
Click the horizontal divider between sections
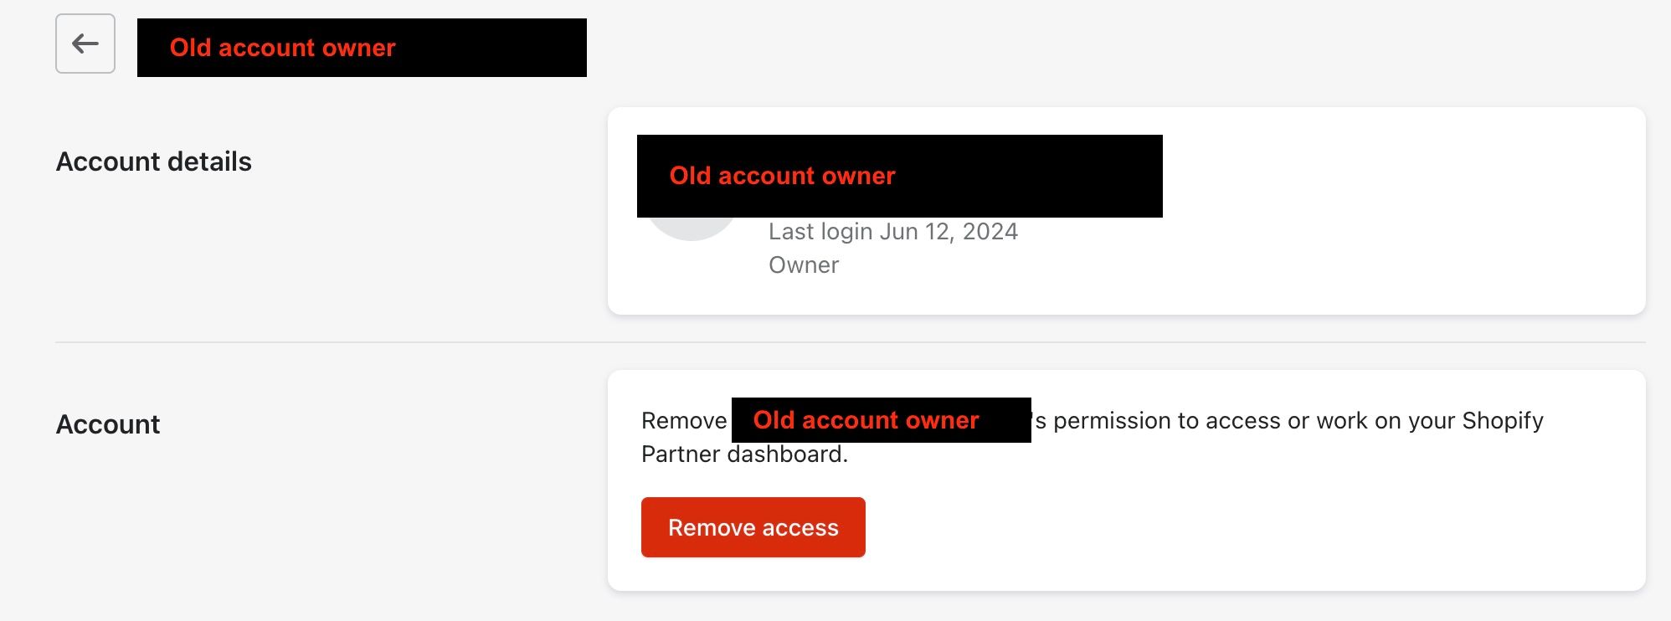[851, 342]
